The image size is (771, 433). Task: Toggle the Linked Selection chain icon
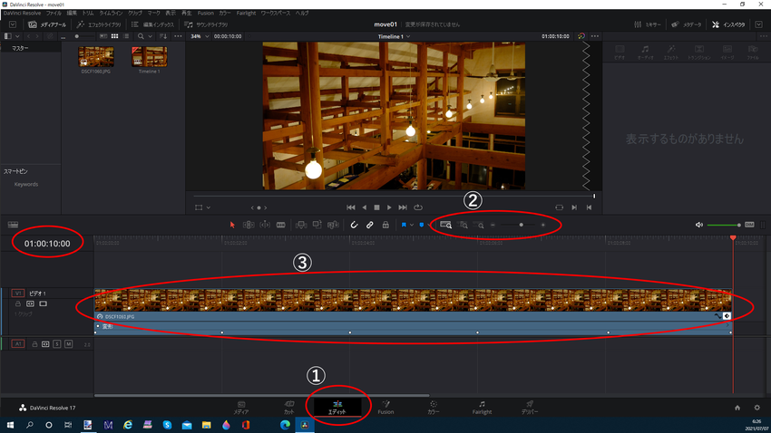pos(370,225)
